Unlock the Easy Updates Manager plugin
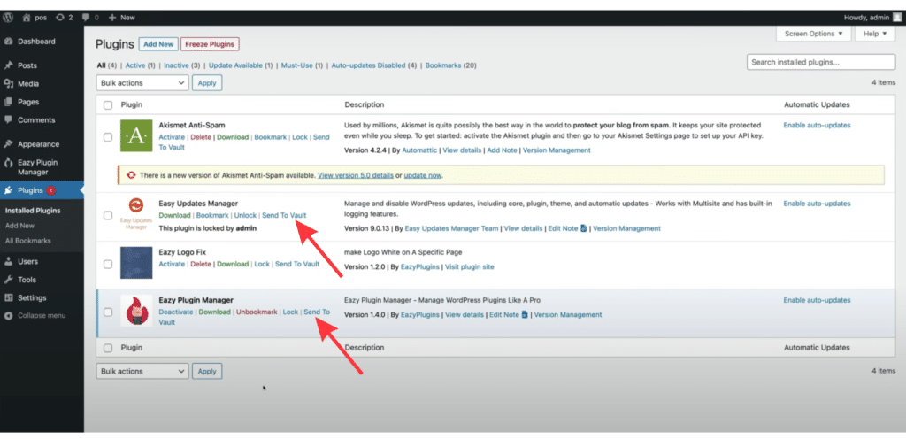The width and height of the screenshot is (906, 439). pyautogui.click(x=245, y=215)
